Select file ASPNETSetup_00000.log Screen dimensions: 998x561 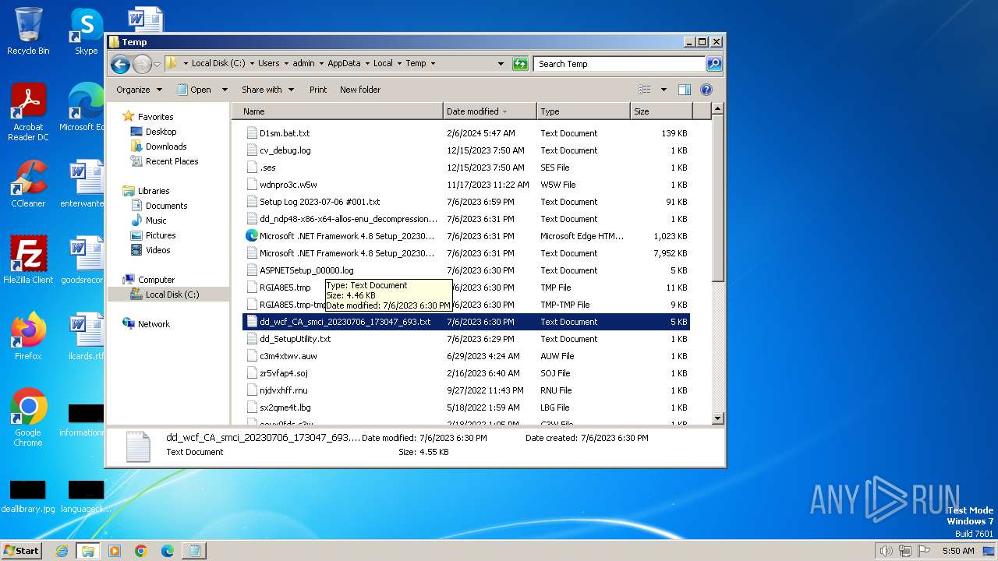(466, 270)
